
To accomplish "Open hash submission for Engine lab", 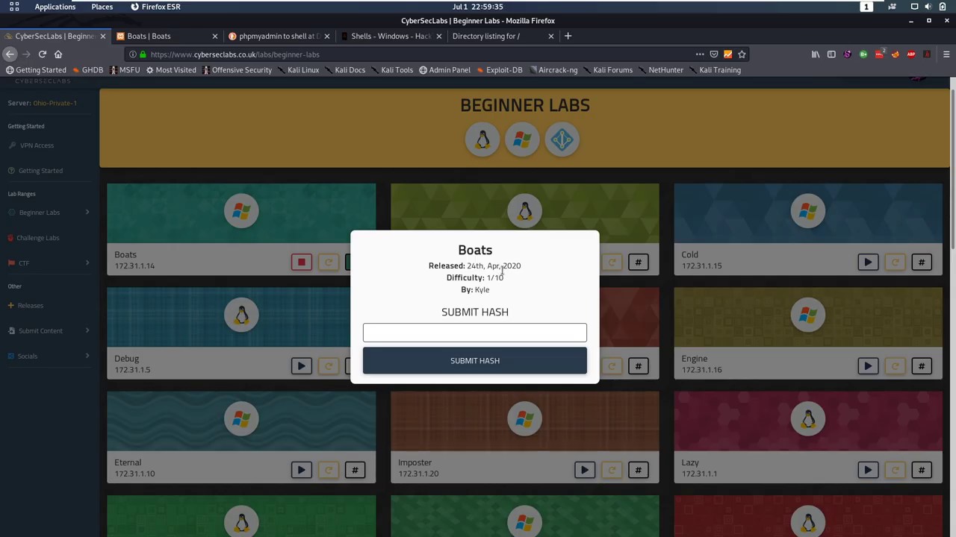I will 922,366.
